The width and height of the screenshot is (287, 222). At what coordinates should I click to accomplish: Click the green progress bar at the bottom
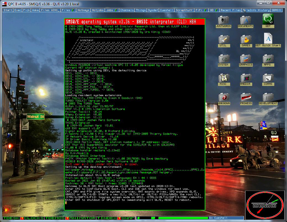pyautogui.click(x=172, y=218)
